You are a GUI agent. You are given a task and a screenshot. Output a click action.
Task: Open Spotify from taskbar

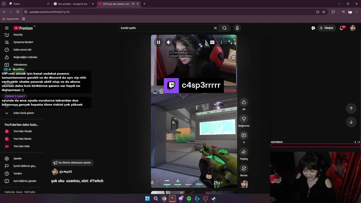pos(189,198)
